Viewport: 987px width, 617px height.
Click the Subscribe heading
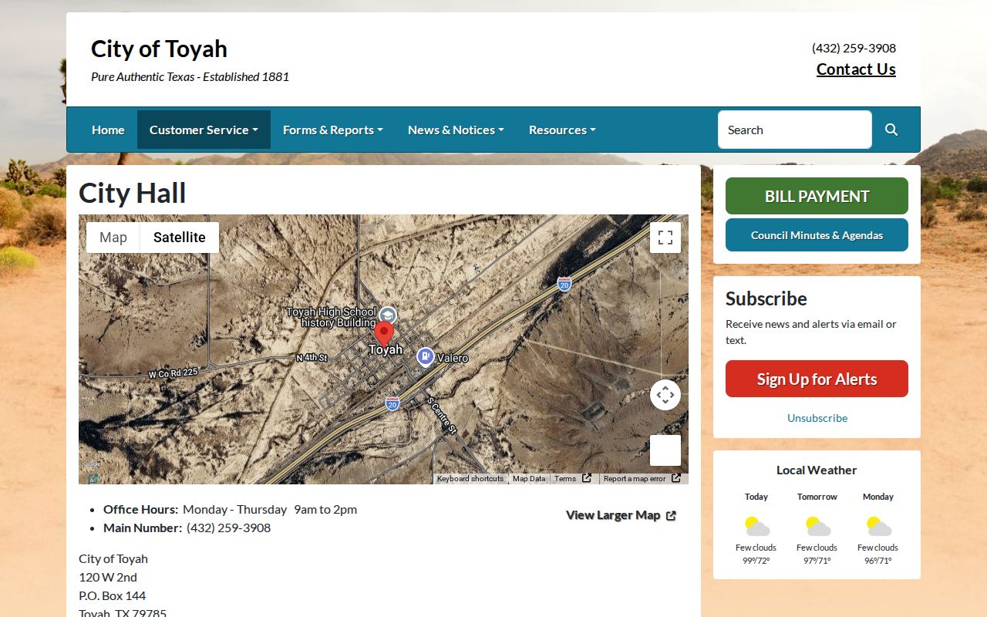[766, 298]
